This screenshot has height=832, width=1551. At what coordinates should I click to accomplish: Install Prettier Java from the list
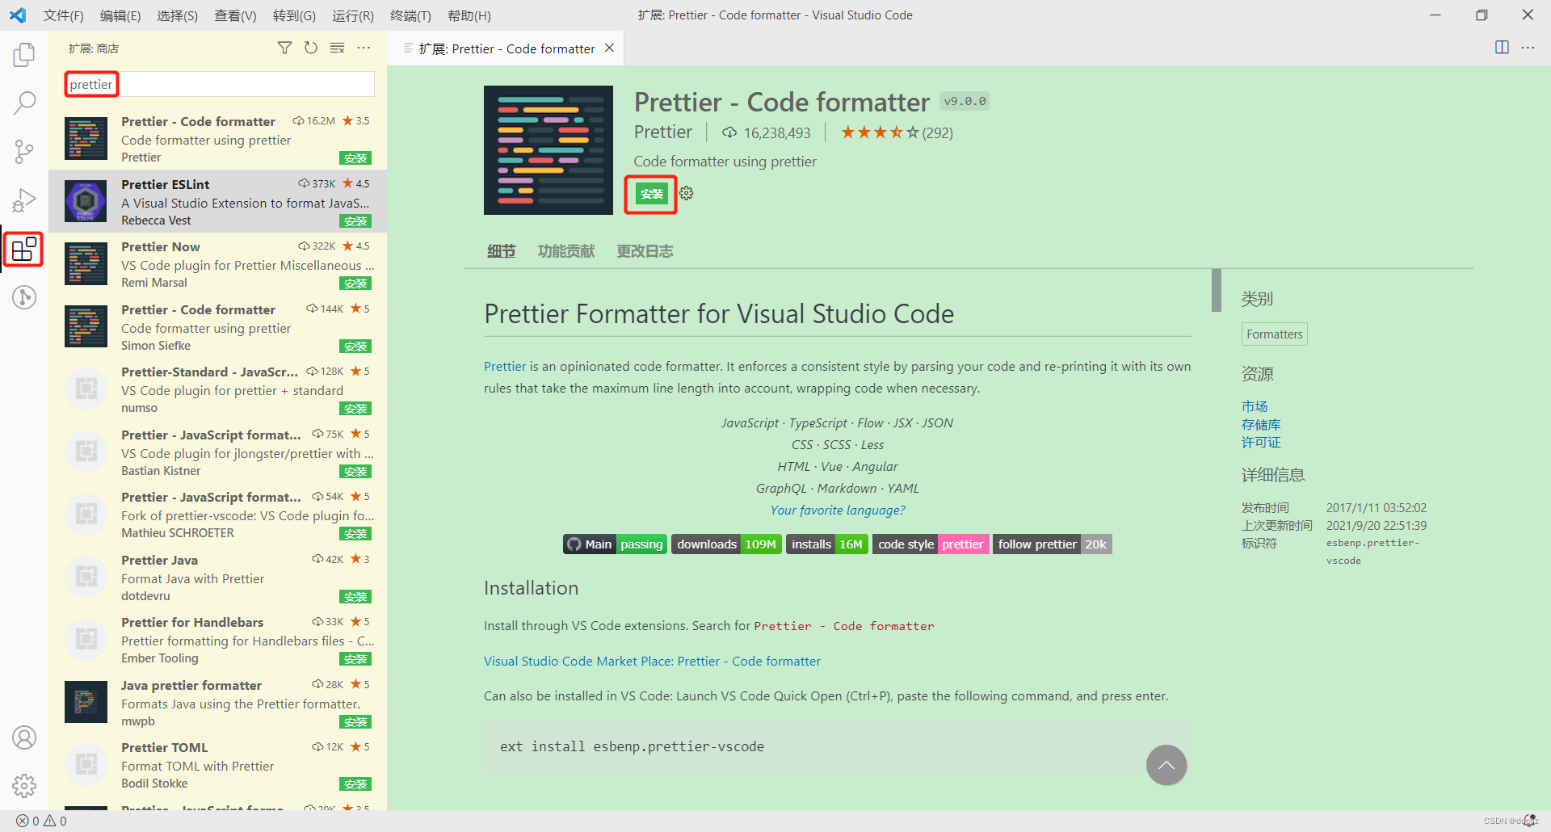[355, 597]
